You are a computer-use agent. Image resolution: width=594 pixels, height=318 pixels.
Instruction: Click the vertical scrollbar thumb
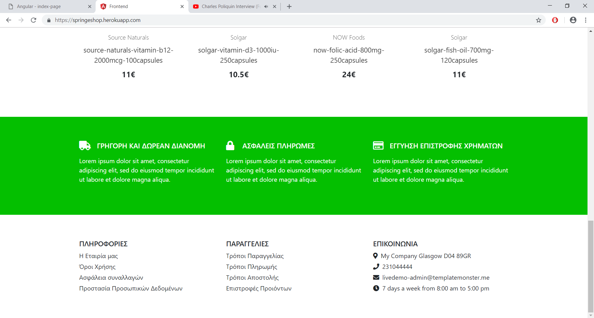tap(591, 266)
